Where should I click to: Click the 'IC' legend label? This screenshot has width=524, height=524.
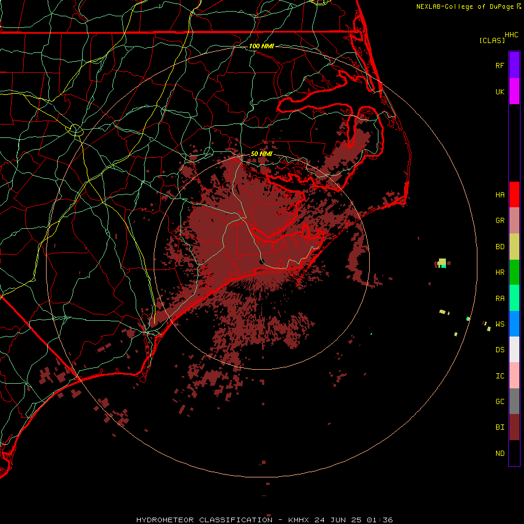point(500,376)
